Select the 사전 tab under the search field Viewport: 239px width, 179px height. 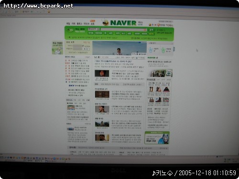click(x=110, y=33)
